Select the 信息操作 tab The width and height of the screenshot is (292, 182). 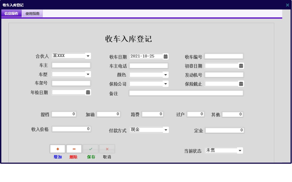pos(11,13)
